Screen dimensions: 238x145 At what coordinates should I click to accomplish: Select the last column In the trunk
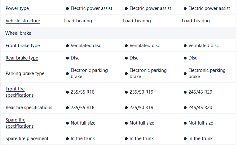click(201, 138)
